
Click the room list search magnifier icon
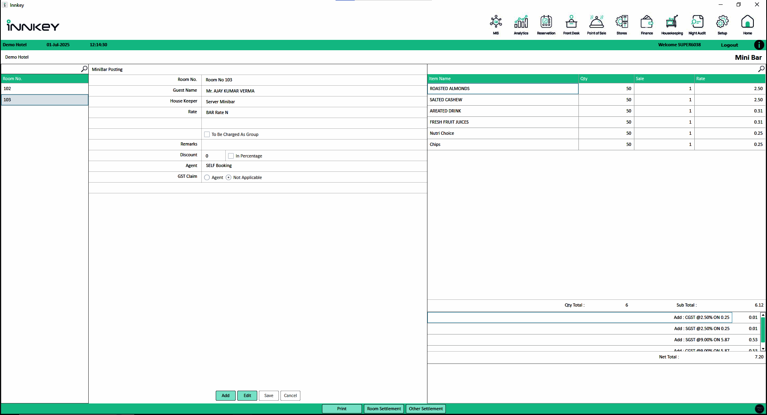point(84,69)
